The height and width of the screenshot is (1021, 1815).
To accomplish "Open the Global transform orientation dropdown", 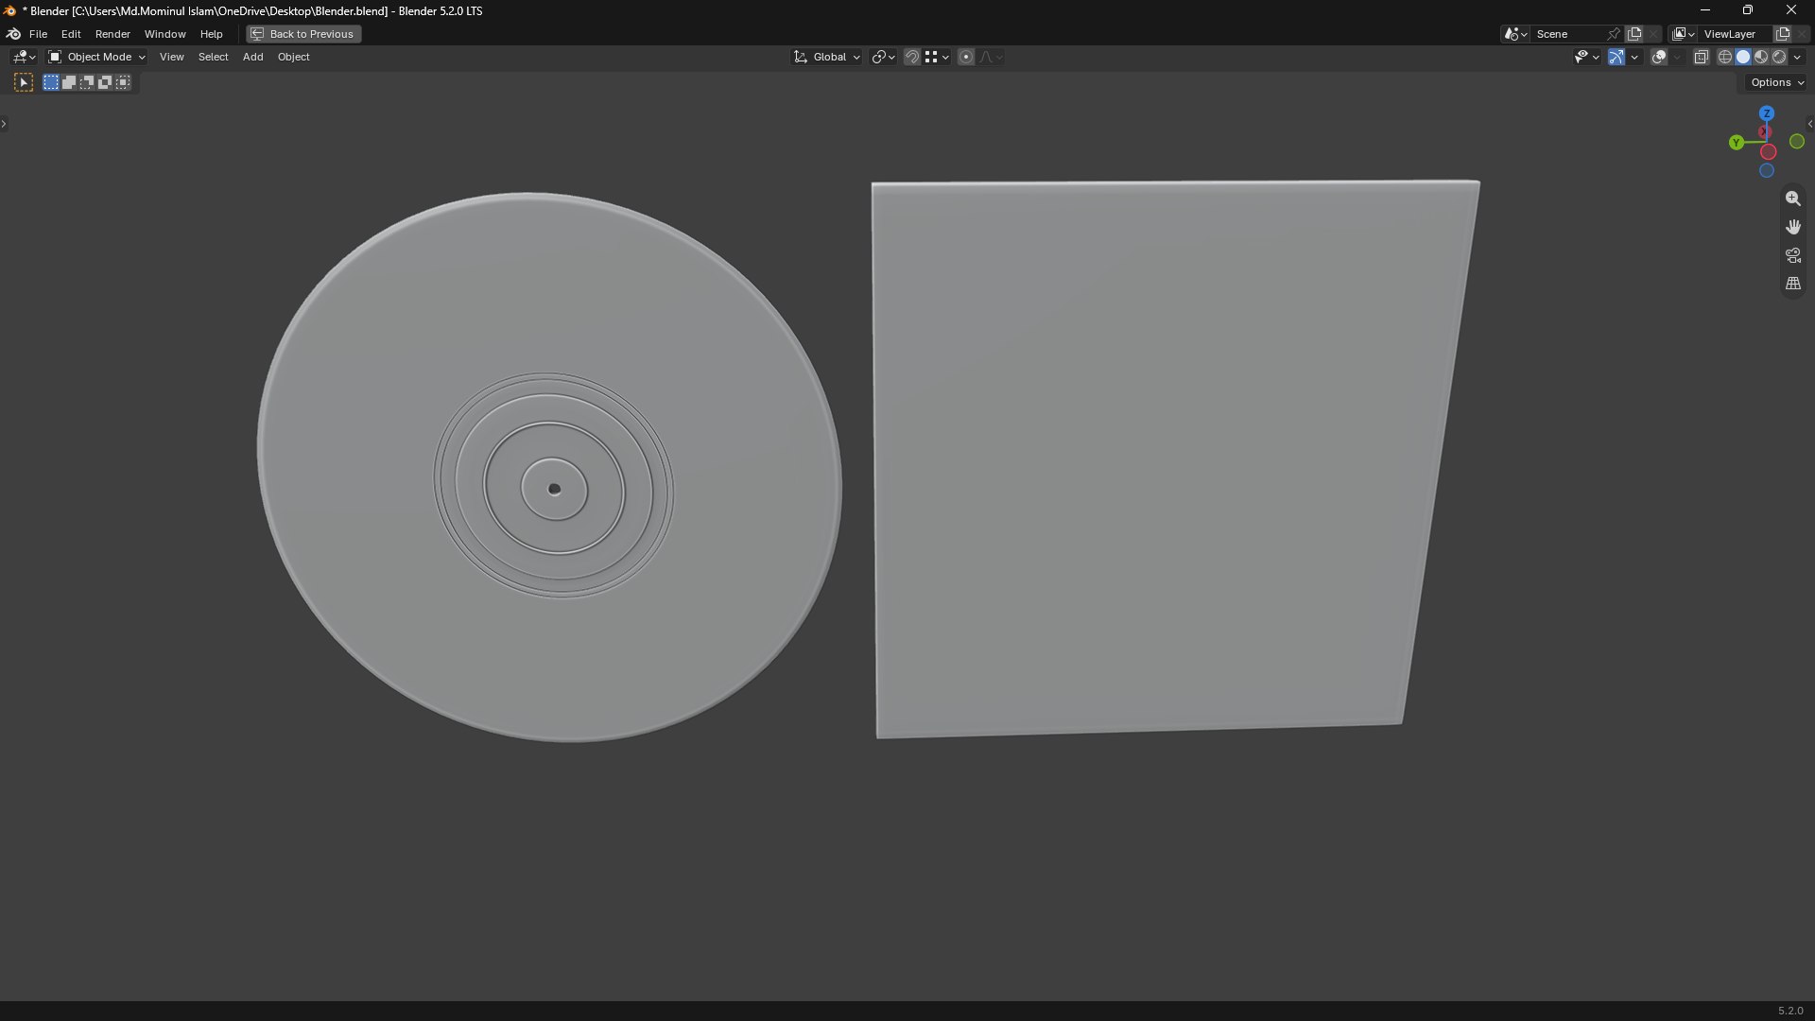I will 827,57.
